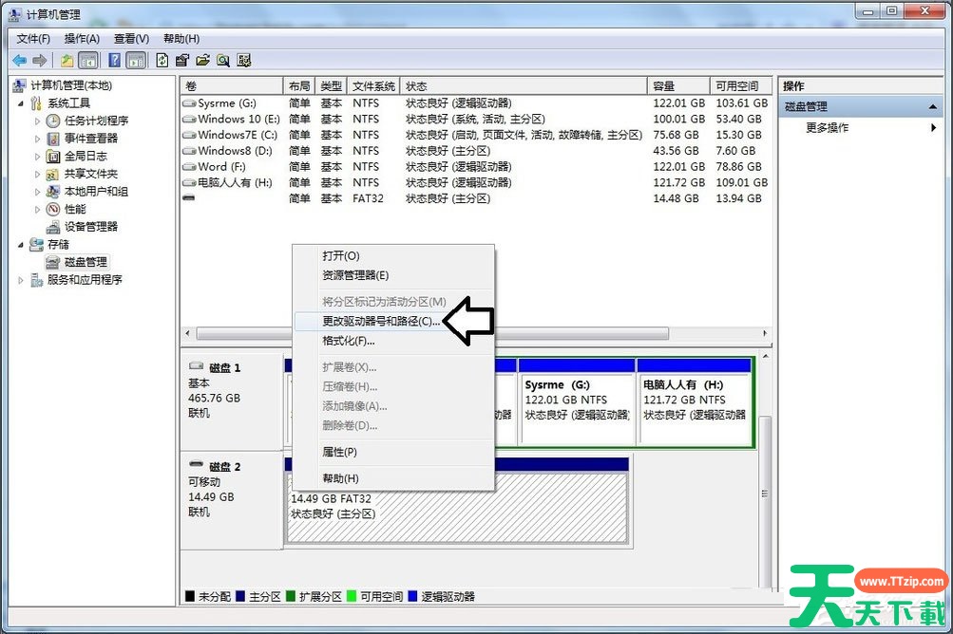Expand the 任务计划程序 tree node
Viewport: 953px width, 634px height.
click(x=38, y=121)
